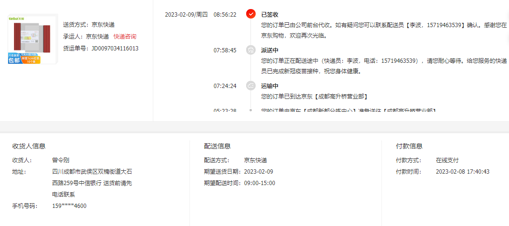Select the 派送中 status heading
The width and height of the screenshot is (509, 226).
tap(270, 50)
